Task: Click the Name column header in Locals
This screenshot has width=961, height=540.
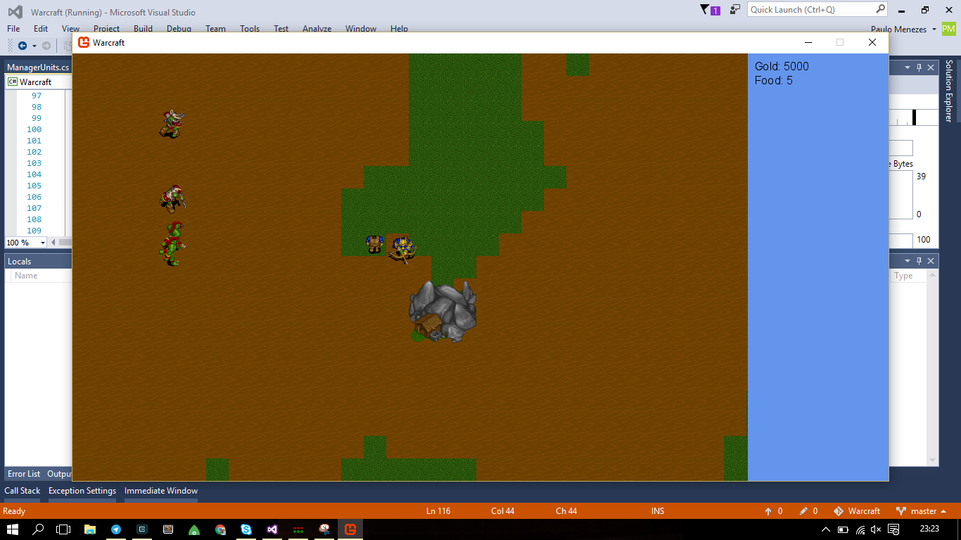Action: tap(26, 276)
